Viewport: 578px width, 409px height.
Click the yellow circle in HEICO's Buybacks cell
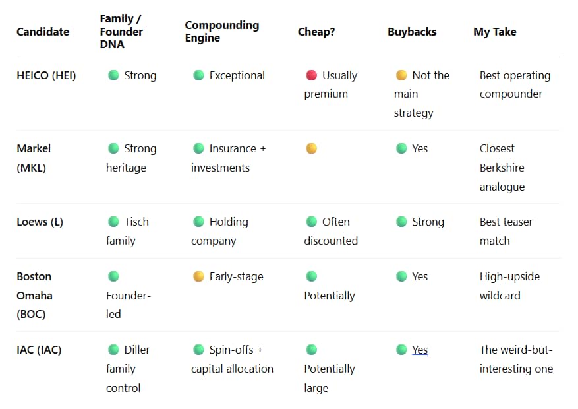[401, 76]
